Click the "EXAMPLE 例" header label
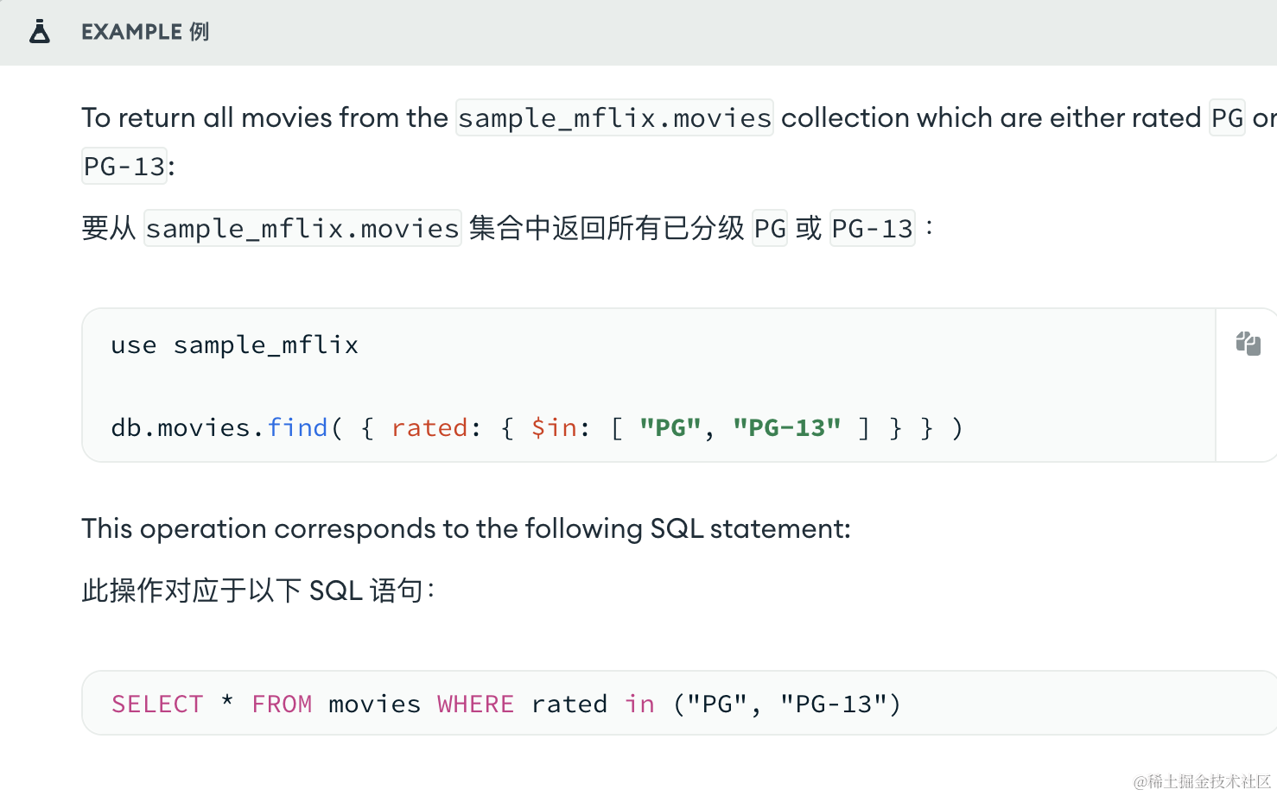 pos(145,32)
